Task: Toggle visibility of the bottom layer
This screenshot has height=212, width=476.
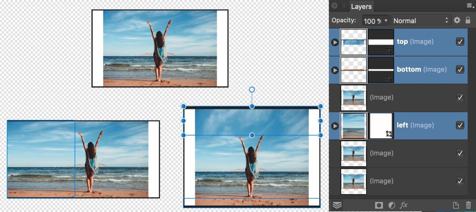Action: (x=460, y=70)
